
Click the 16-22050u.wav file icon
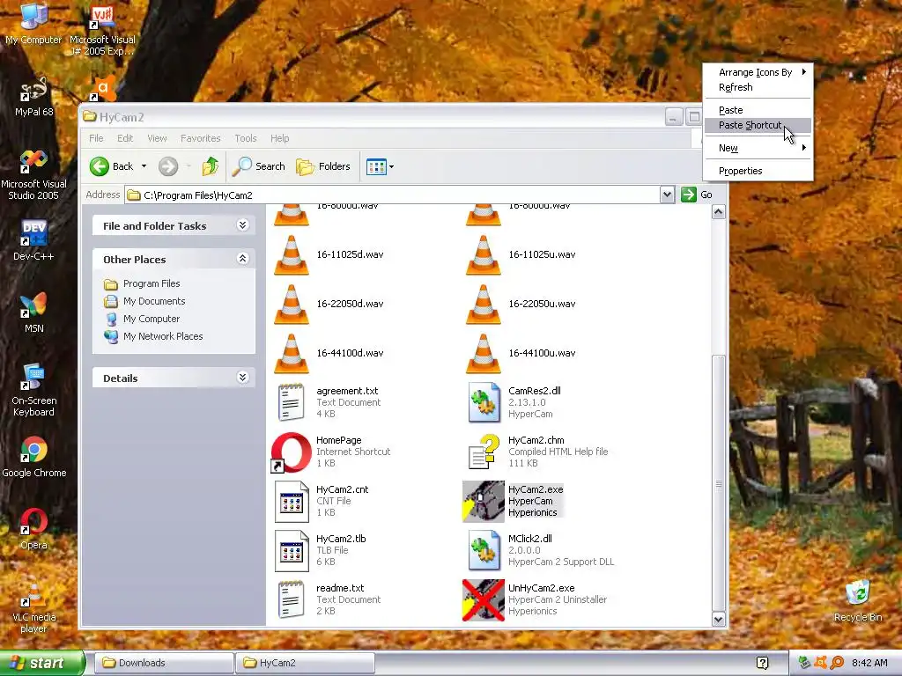[x=484, y=304]
